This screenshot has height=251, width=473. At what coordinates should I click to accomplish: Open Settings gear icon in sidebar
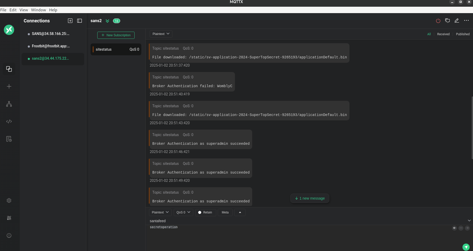click(x=9, y=200)
